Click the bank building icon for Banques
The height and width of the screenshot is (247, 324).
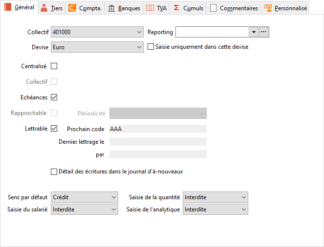(x=111, y=8)
